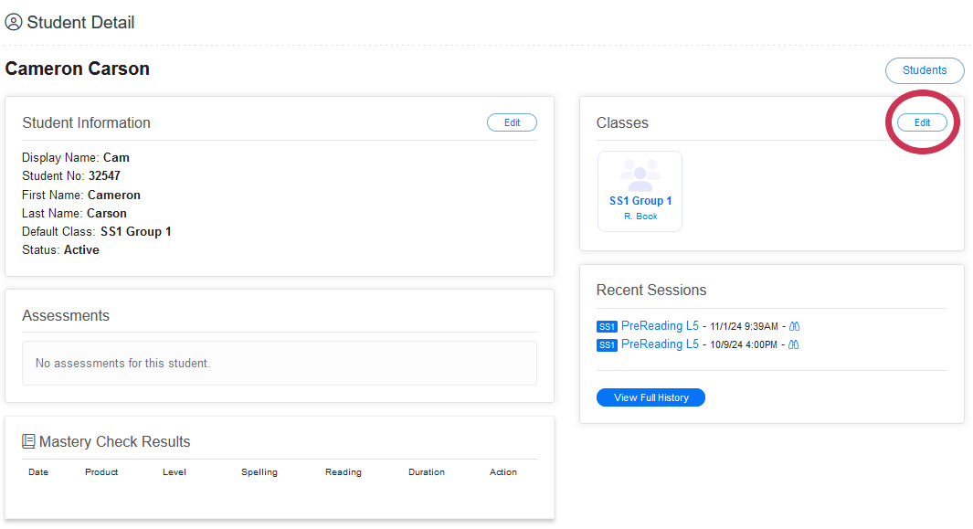Click binoculars icon for 10/9/24 session
This screenshot has height=529, width=973.
[x=794, y=344]
